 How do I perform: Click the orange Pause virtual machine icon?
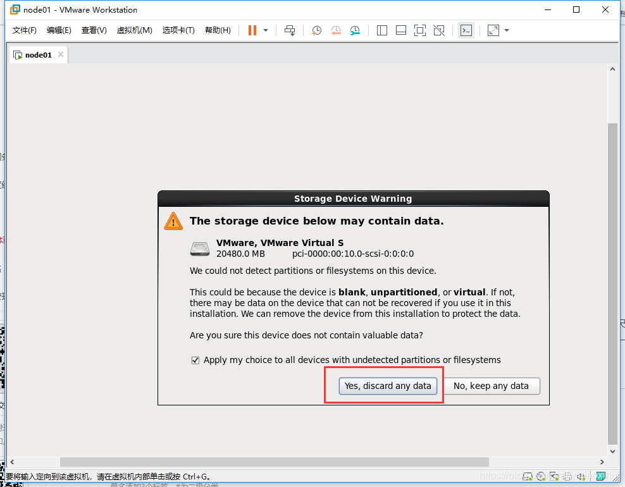point(252,30)
